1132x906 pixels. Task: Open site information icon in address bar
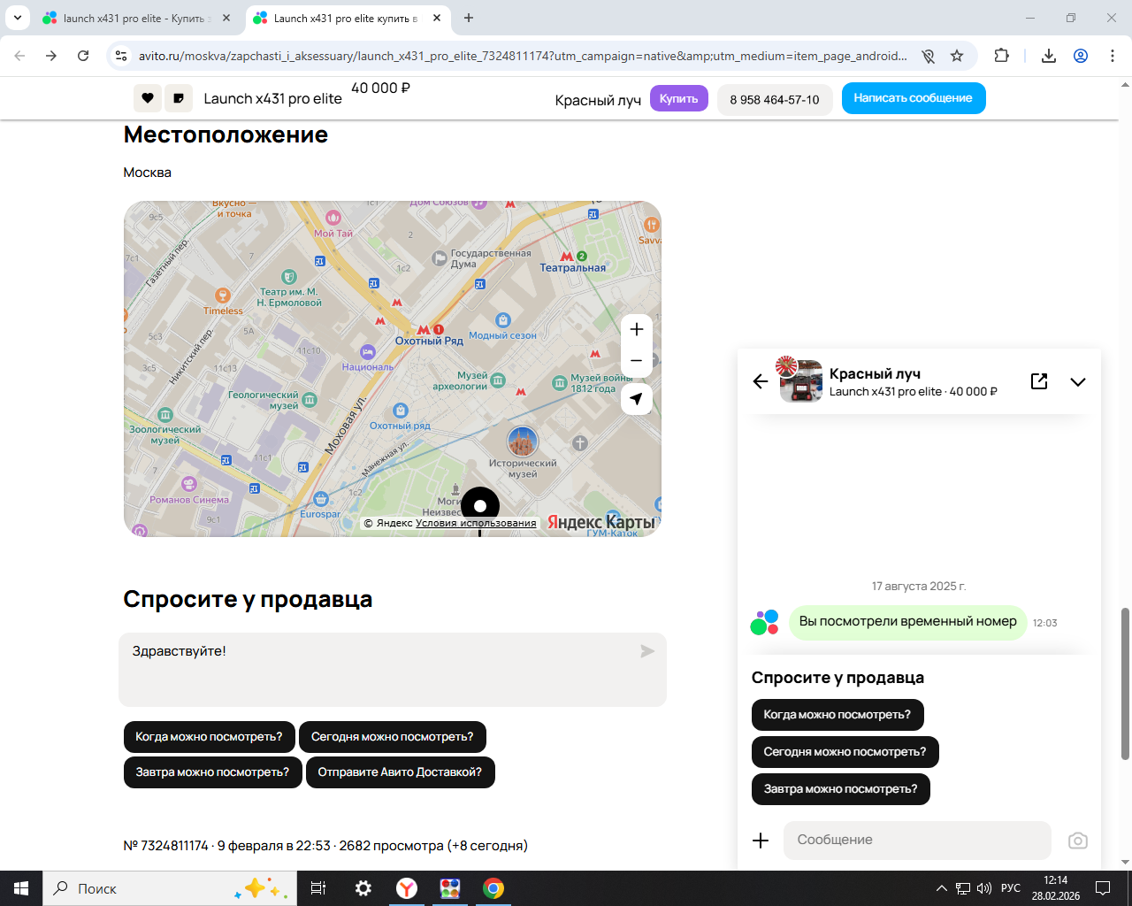[121, 56]
